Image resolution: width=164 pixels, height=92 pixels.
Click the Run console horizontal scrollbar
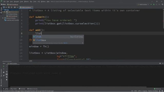point(78,87)
